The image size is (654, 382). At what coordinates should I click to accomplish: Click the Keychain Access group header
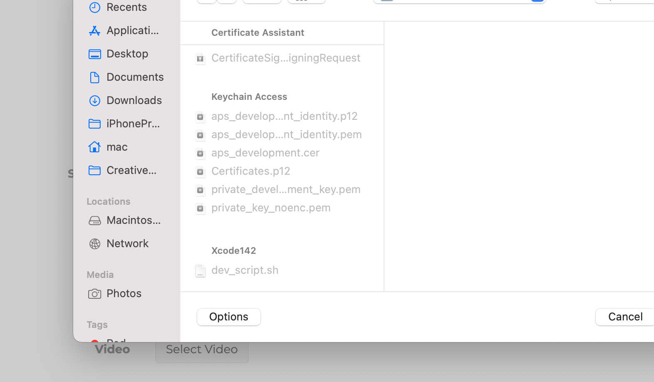pos(249,97)
